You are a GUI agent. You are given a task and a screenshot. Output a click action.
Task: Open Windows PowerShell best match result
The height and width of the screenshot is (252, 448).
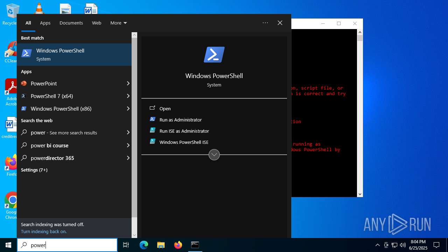click(x=74, y=55)
